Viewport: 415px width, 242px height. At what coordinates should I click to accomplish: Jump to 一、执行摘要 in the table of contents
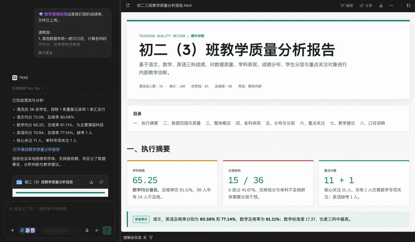[146, 123]
